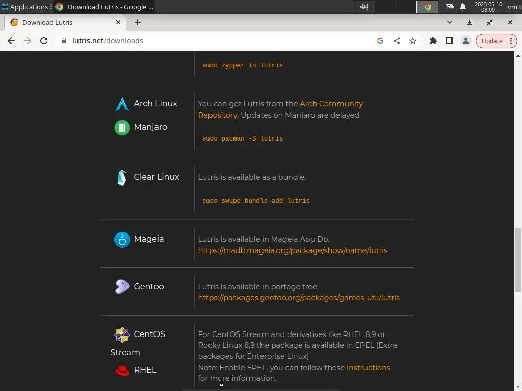Open the Applications menu

tap(25, 7)
